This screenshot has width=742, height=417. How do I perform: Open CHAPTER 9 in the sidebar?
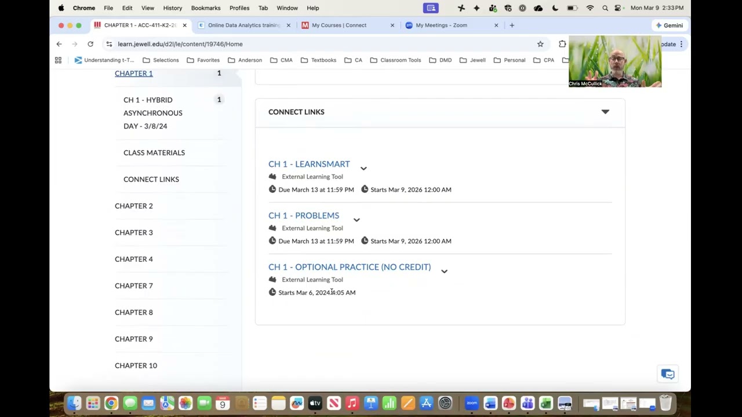[x=134, y=339]
